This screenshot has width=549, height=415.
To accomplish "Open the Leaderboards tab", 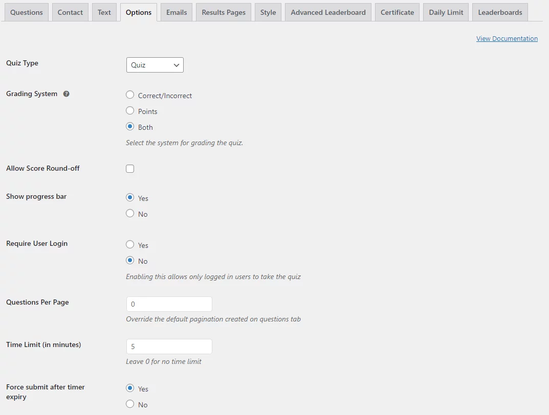I will click(x=500, y=12).
